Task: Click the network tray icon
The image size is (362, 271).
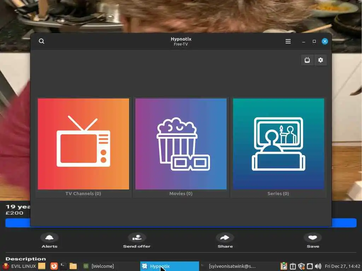Action: point(310,266)
